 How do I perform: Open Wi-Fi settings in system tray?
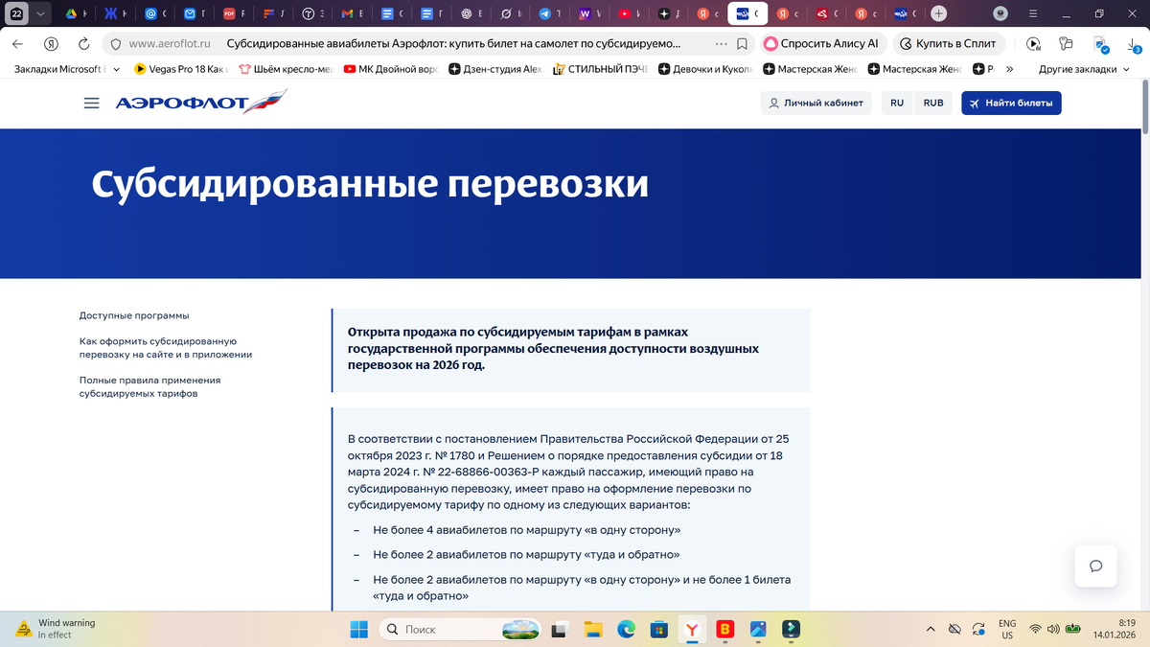coord(1036,630)
